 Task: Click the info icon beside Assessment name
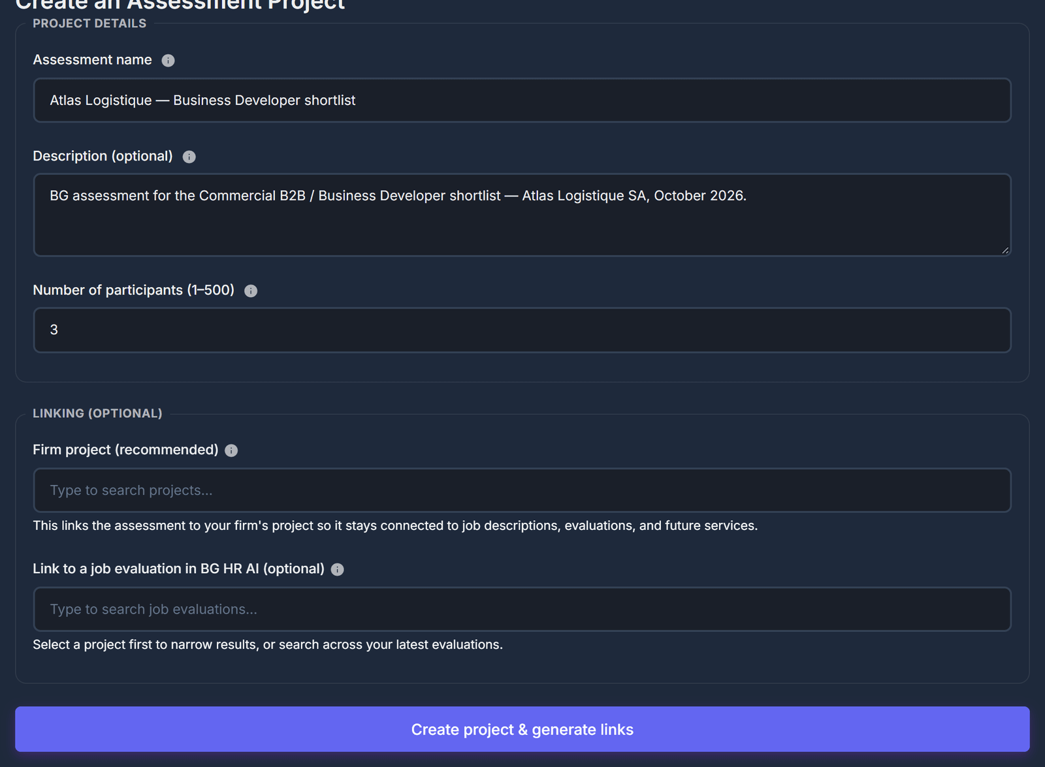168,61
